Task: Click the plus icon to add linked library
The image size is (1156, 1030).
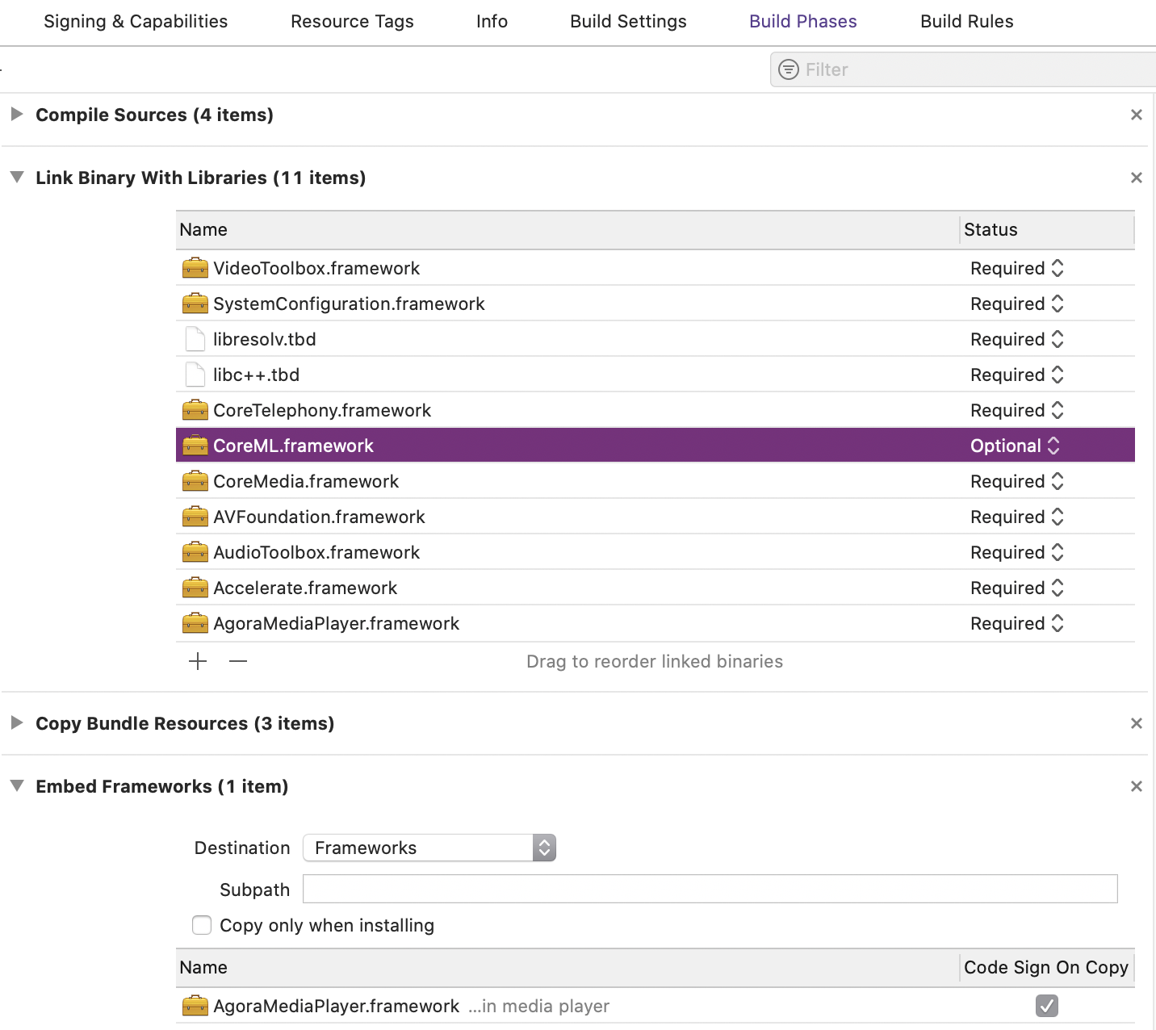Action: pos(198,662)
